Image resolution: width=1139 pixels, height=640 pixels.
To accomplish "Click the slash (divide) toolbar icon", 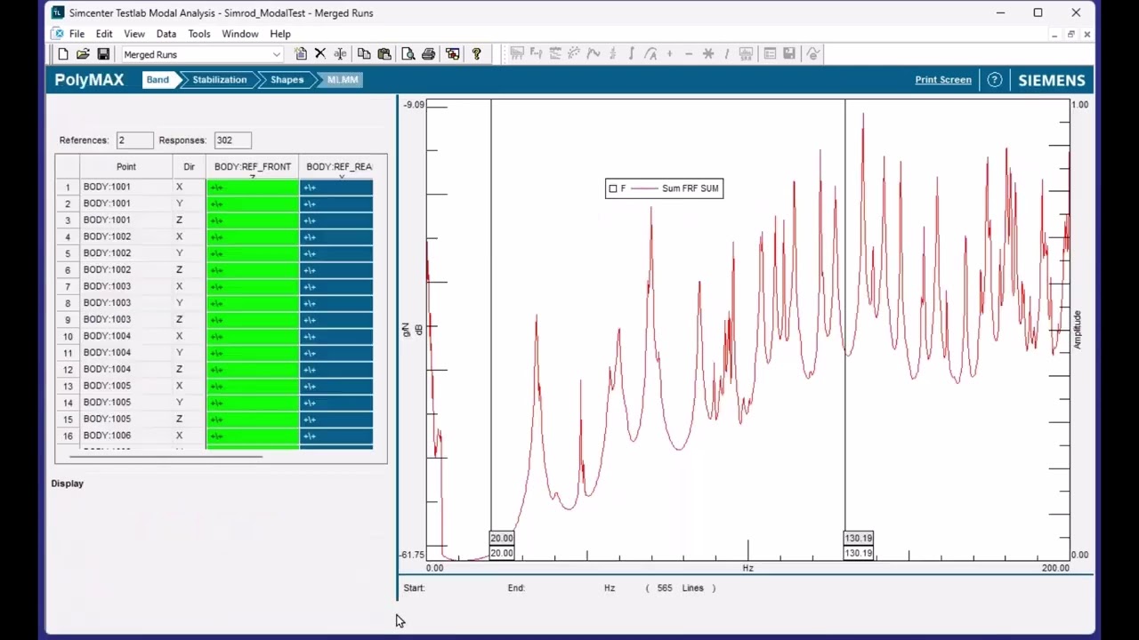I will (x=727, y=54).
